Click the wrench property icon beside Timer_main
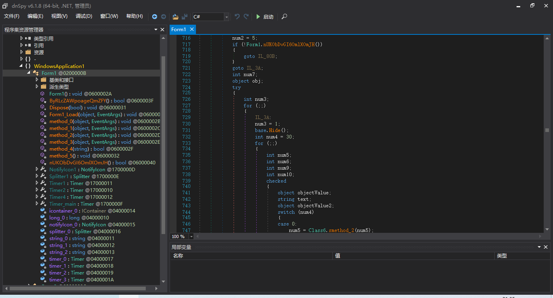 (43, 204)
